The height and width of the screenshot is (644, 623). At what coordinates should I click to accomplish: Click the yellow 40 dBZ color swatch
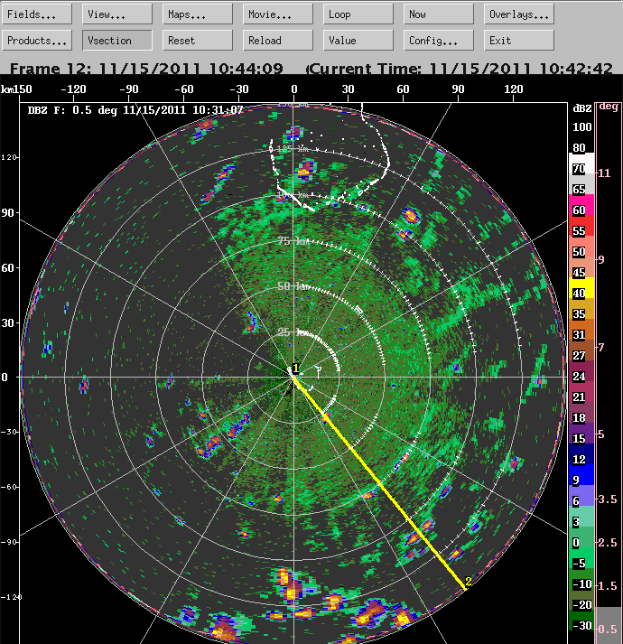579,293
